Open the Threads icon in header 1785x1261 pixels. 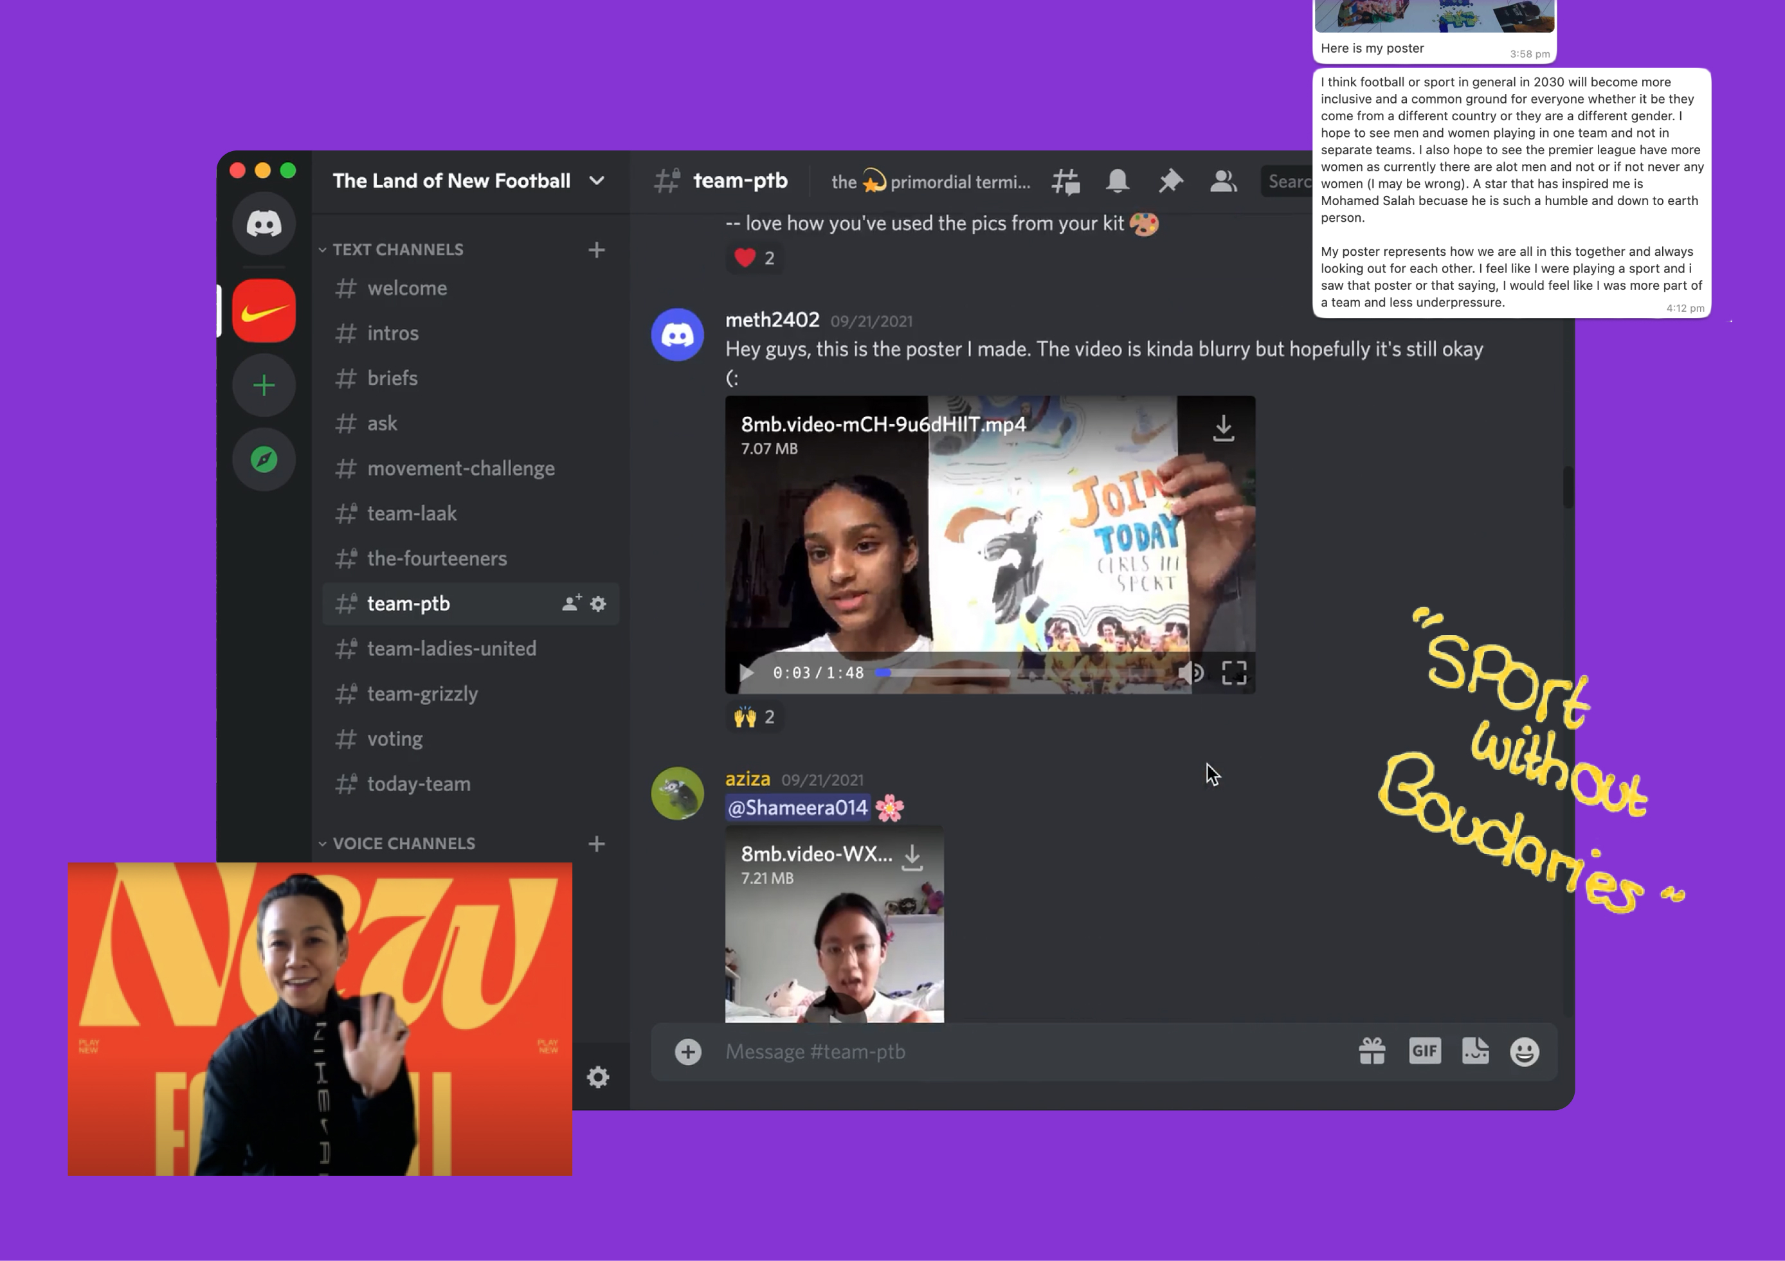pos(1065,182)
